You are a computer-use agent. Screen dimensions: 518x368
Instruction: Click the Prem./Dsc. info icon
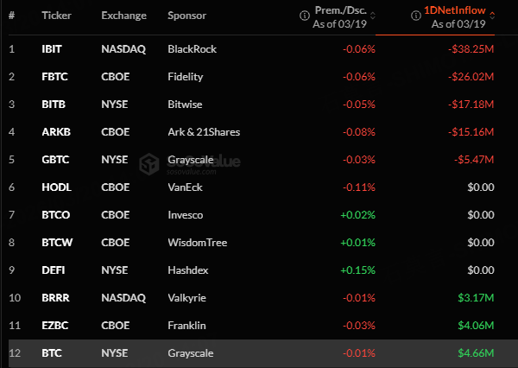click(304, 16)
